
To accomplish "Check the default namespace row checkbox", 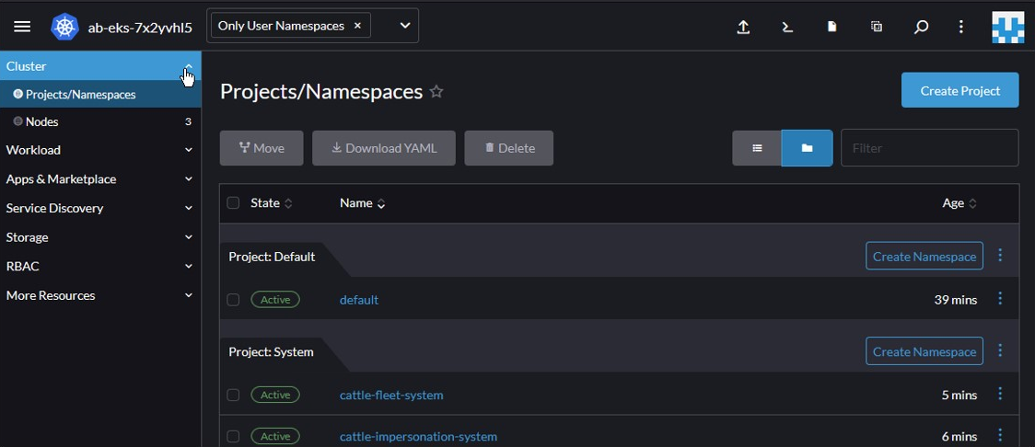I will coord(233,300).
